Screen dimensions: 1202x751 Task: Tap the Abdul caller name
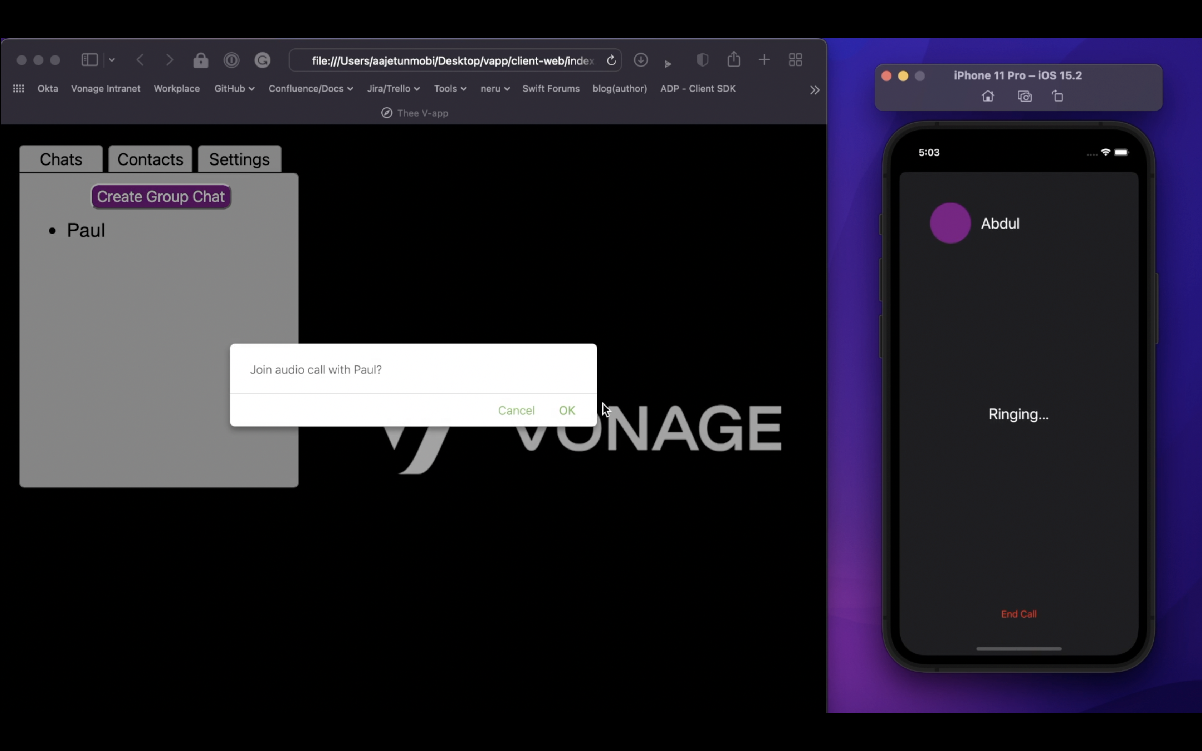(x=1000, y=224)
